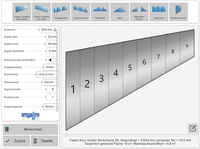Click the Passschare beim ersten Blech label
200x149 pixels.
pos(19,60)
